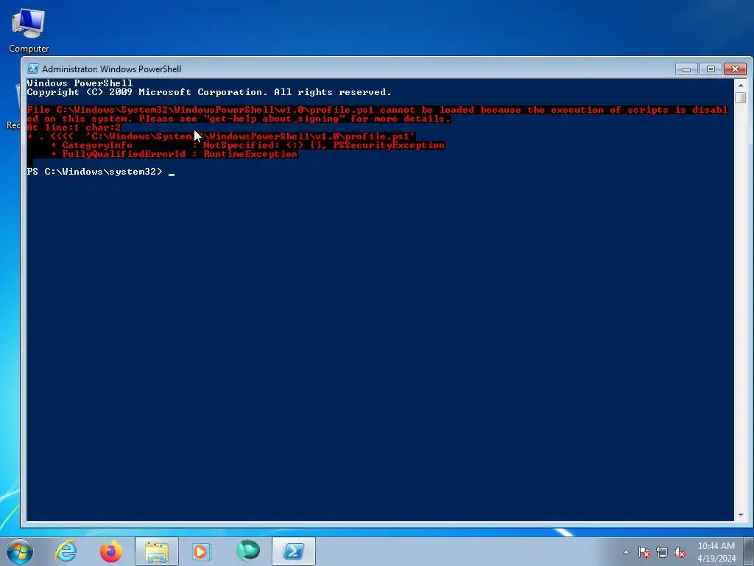Open Firefox from the taskbar
The width and height of the screenshot is (754, 566).
pos(111,551)
